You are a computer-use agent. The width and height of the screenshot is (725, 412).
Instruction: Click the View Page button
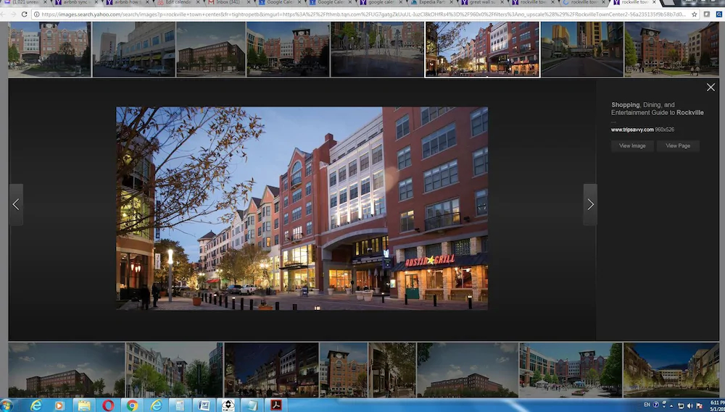[x=678, y=146]
